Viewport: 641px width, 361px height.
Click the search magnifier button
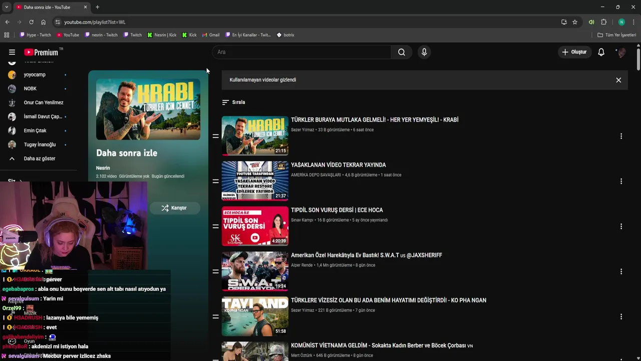(x=402, y=52)
